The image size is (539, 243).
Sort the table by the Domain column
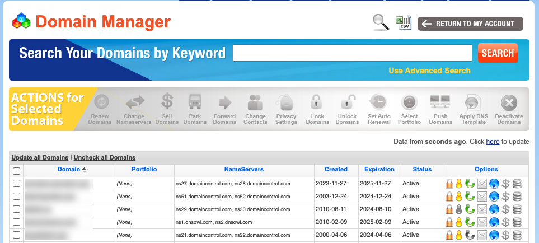(68, 169)
